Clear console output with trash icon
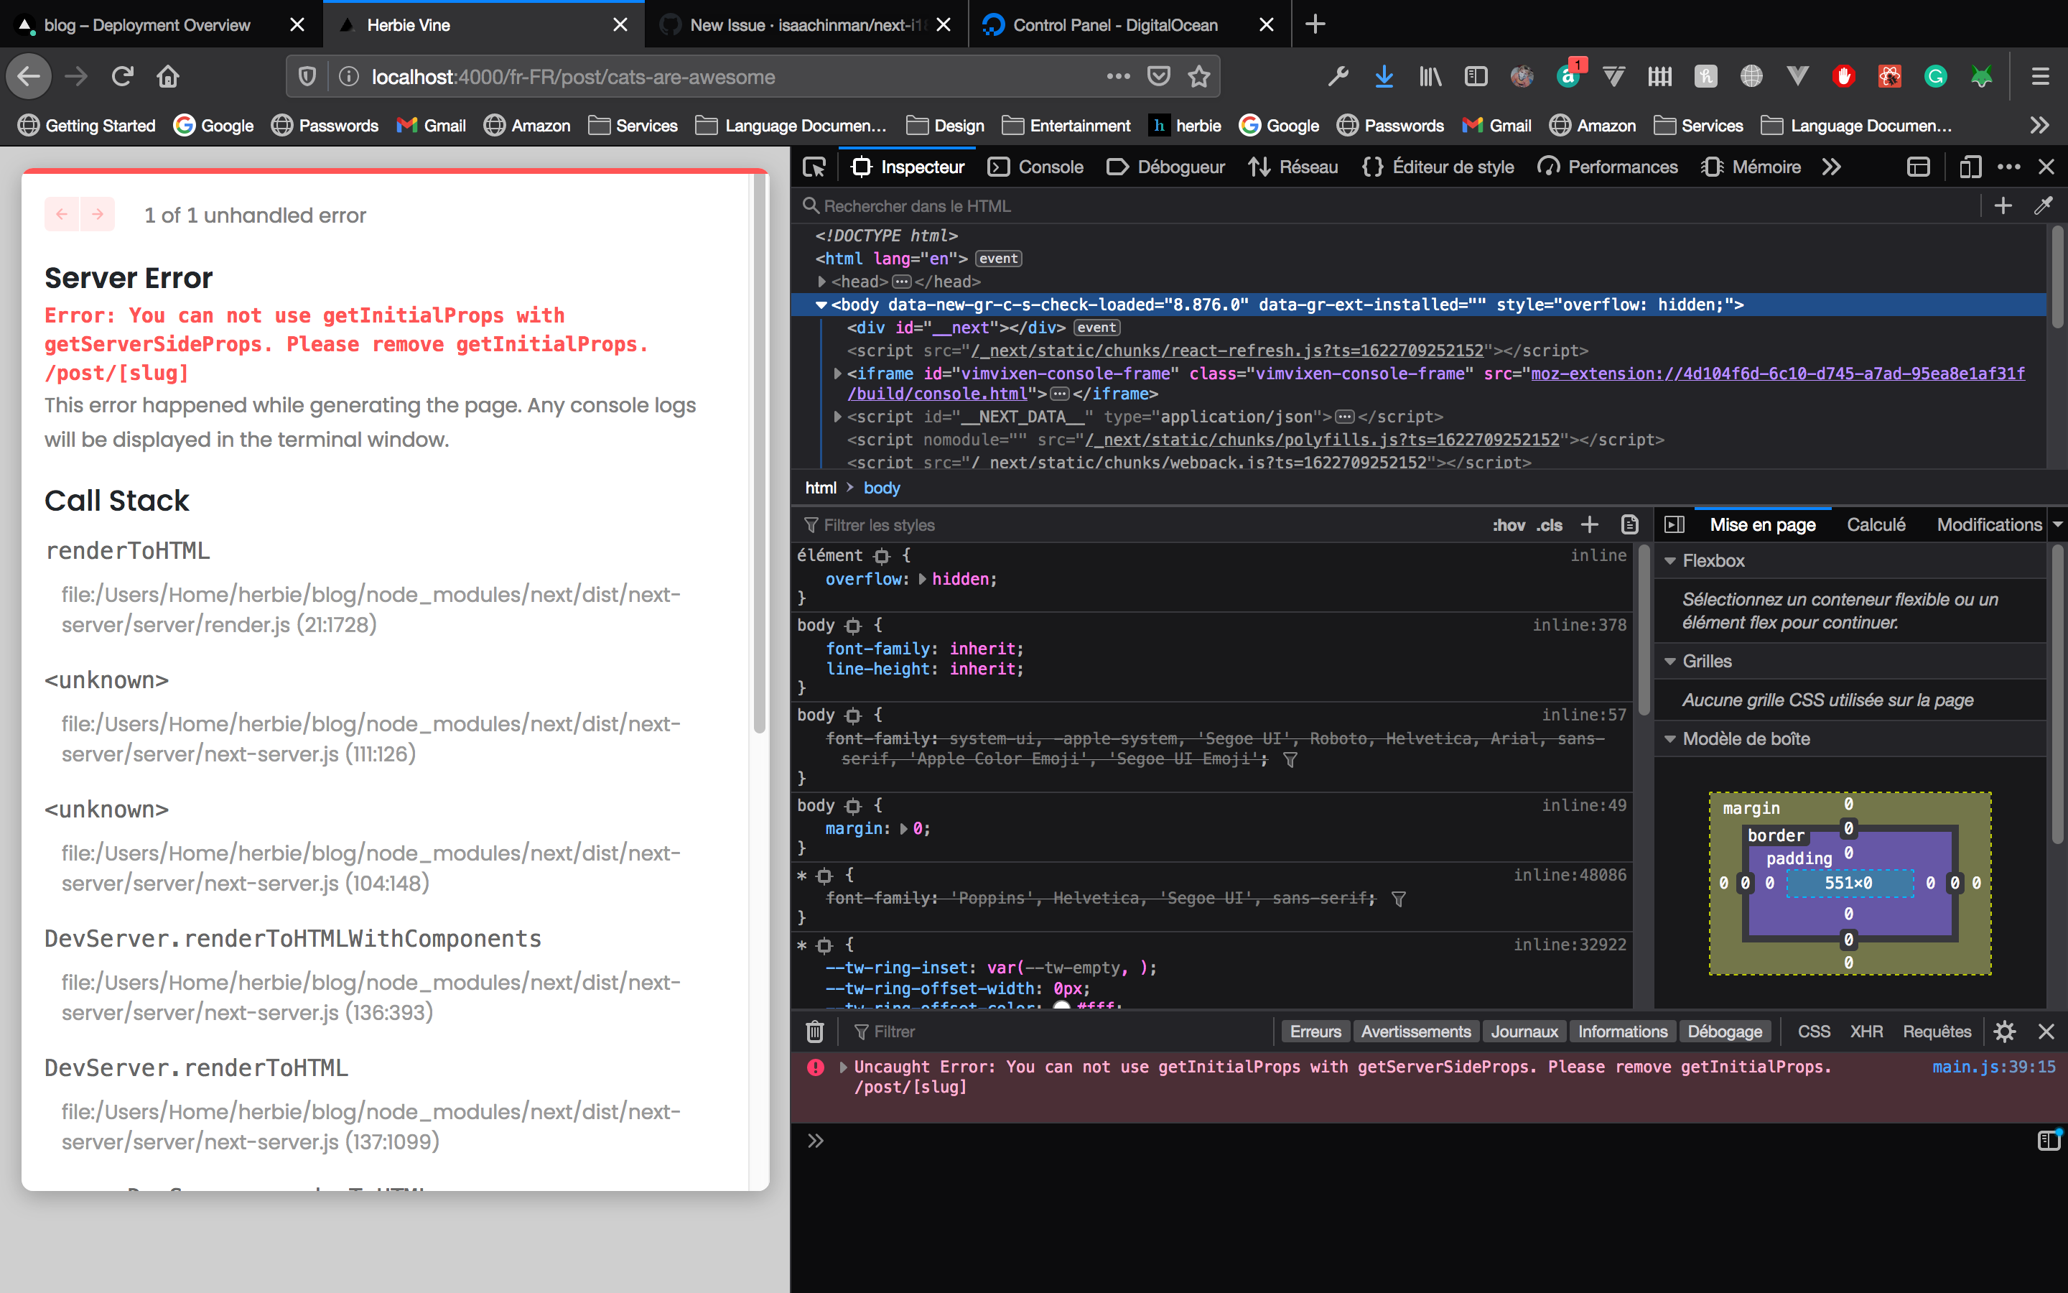This screenshot has height=1293, width=2068. [814, 1032]
